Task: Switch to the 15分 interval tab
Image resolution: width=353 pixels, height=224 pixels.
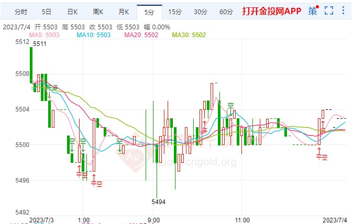Action: (175, 12)
